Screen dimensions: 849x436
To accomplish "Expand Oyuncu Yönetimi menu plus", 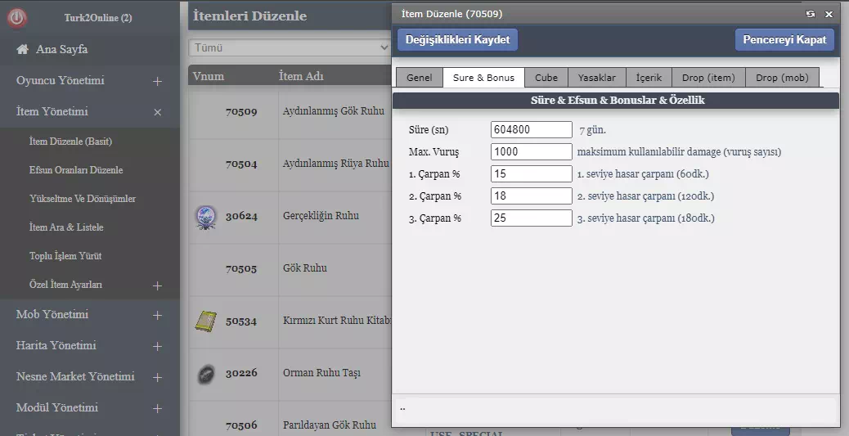I will coord(157,81).
